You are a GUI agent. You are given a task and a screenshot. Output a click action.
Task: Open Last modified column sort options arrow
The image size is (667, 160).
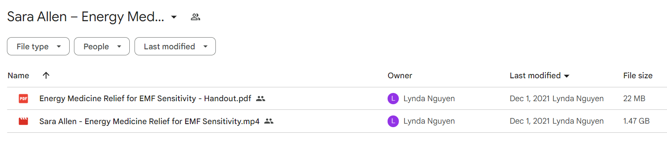click(x=567, y=76)
